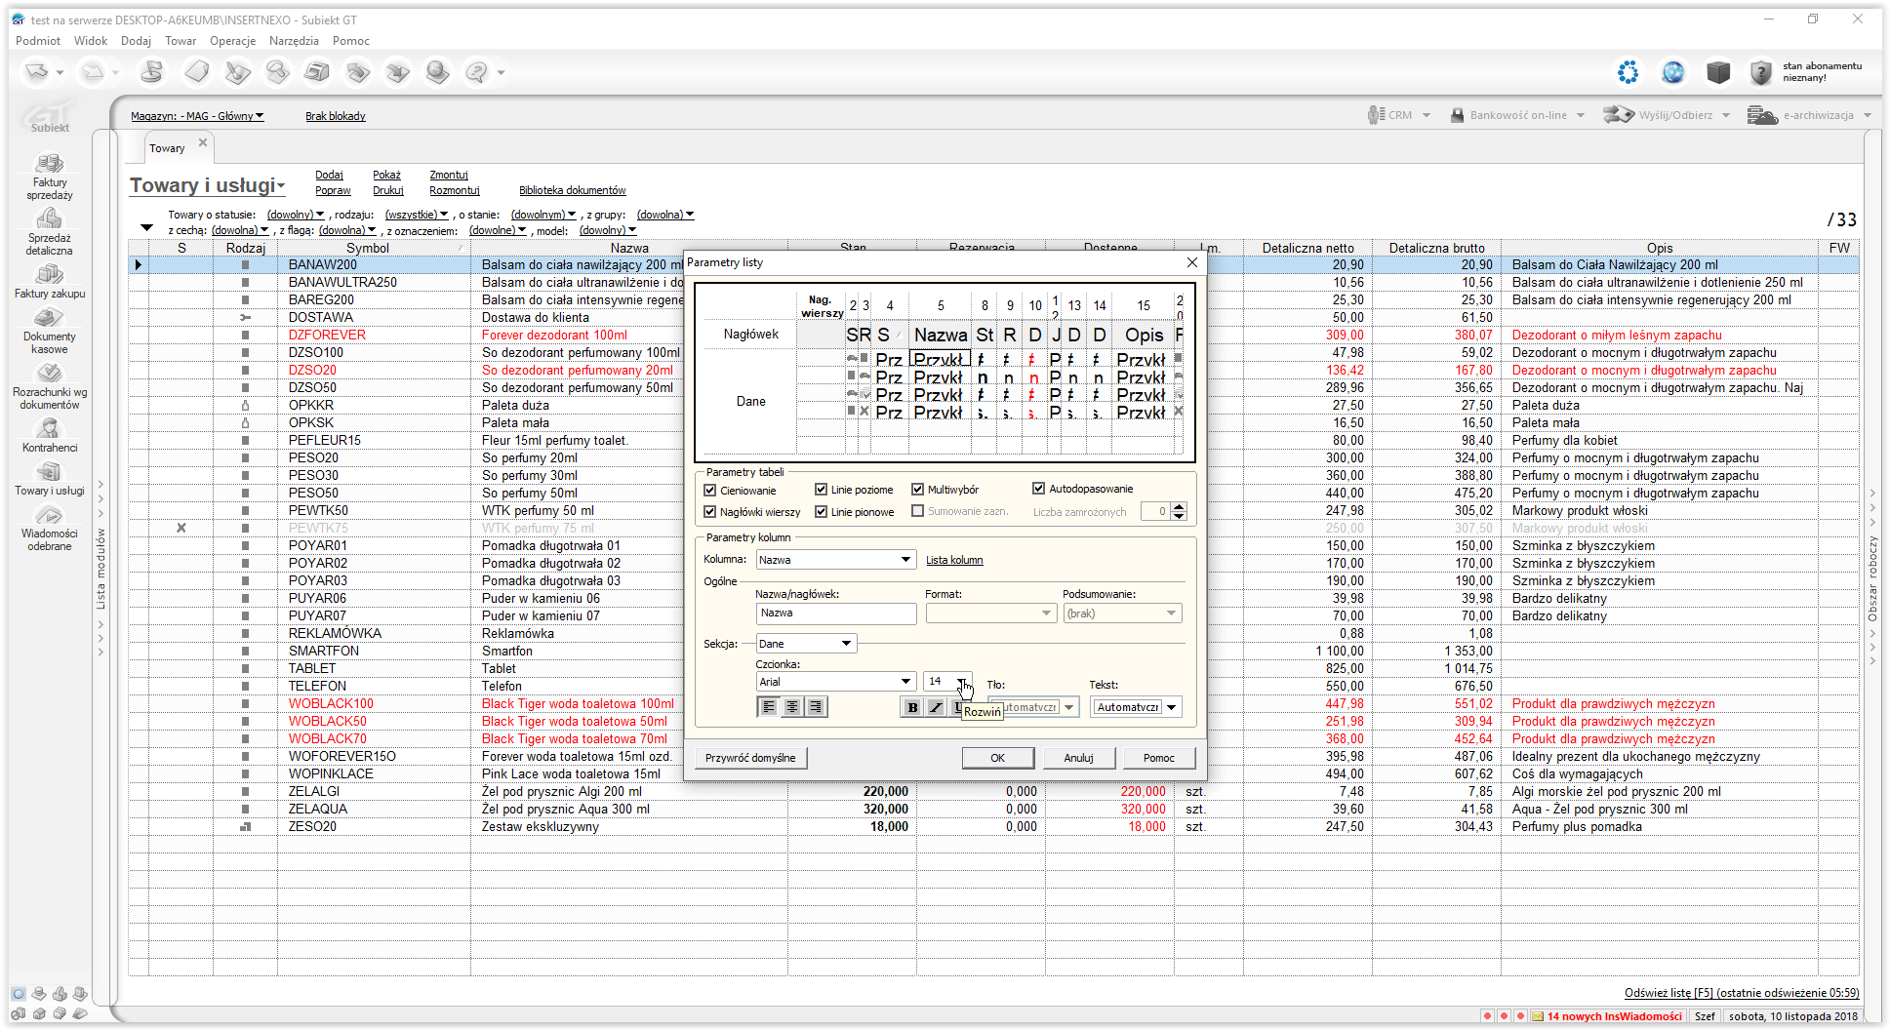Open Sprzedaż detaliczna module in sidebar
This screenshot has width=1890, height=1030.
pos(50,232)
